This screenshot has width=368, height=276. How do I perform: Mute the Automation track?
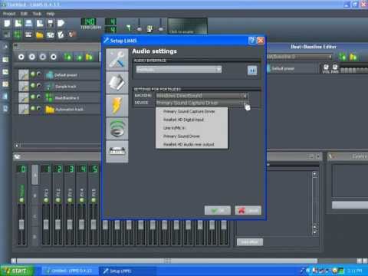(x=33, y=108)
